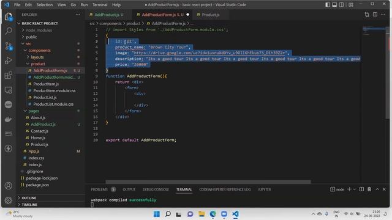392x220 pixels.
Task: Open the Accounts menu icon
Action: pyautogui.click(x=8, y=186)
